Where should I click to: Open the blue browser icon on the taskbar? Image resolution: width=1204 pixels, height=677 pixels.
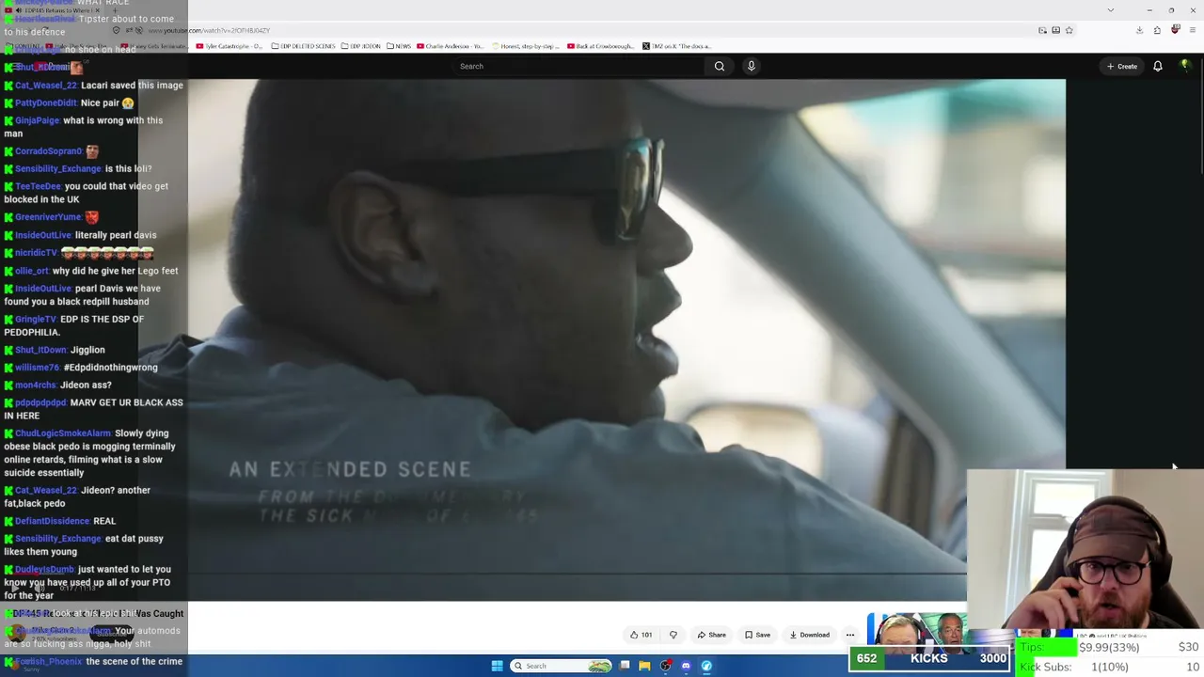pos(706,666)
